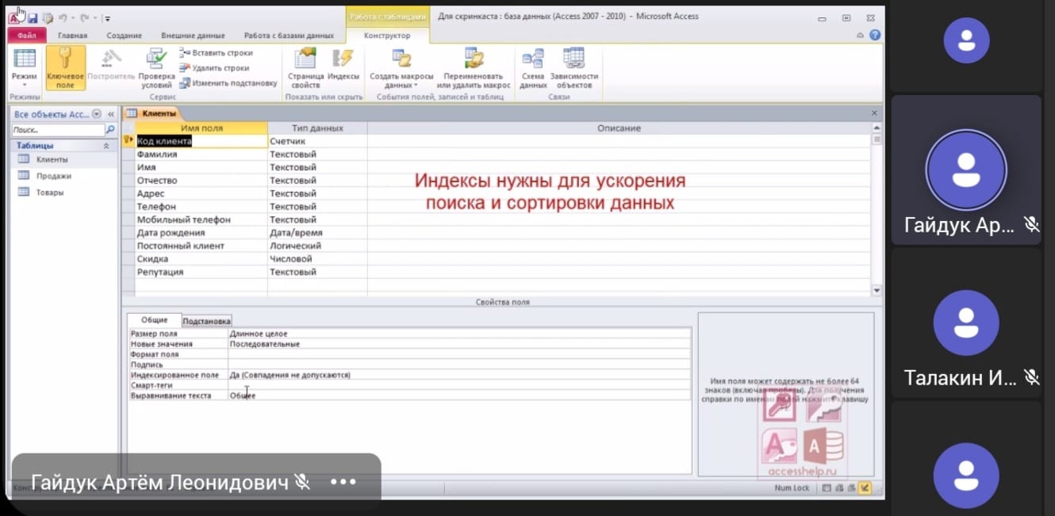This screenshot has height=516, width=1055.
Task: Click the Поиск search field in navigation pane
Action: (59, 130)
